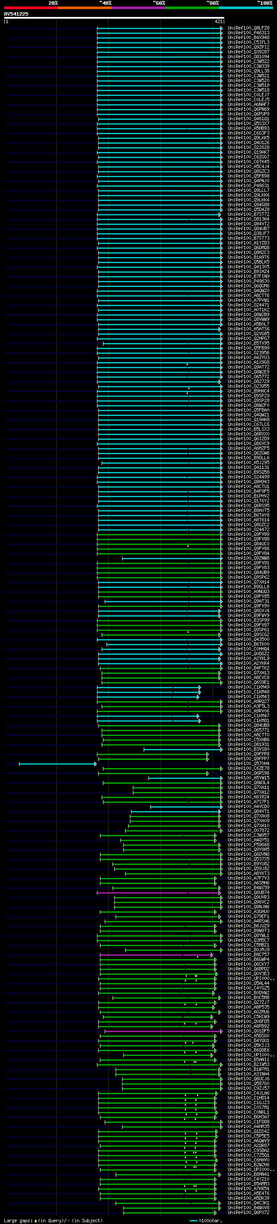Select the label UniRef100_B3SP99
The image size is (277, 1224).
coord(248,620)
